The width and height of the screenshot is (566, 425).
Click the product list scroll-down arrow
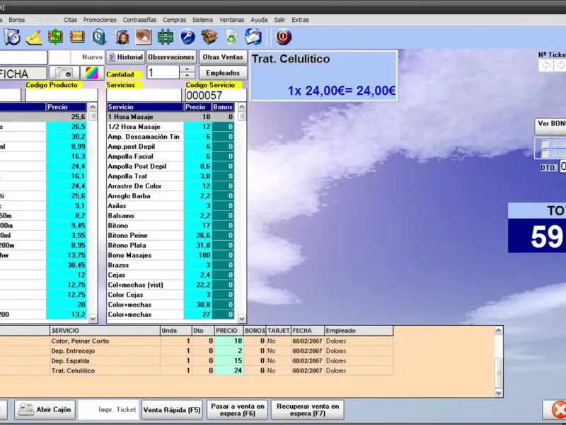[x=93, y=319]
